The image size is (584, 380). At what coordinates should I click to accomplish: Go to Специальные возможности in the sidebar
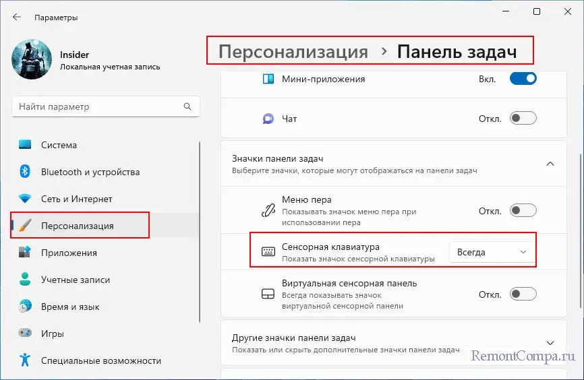(100, 360)
